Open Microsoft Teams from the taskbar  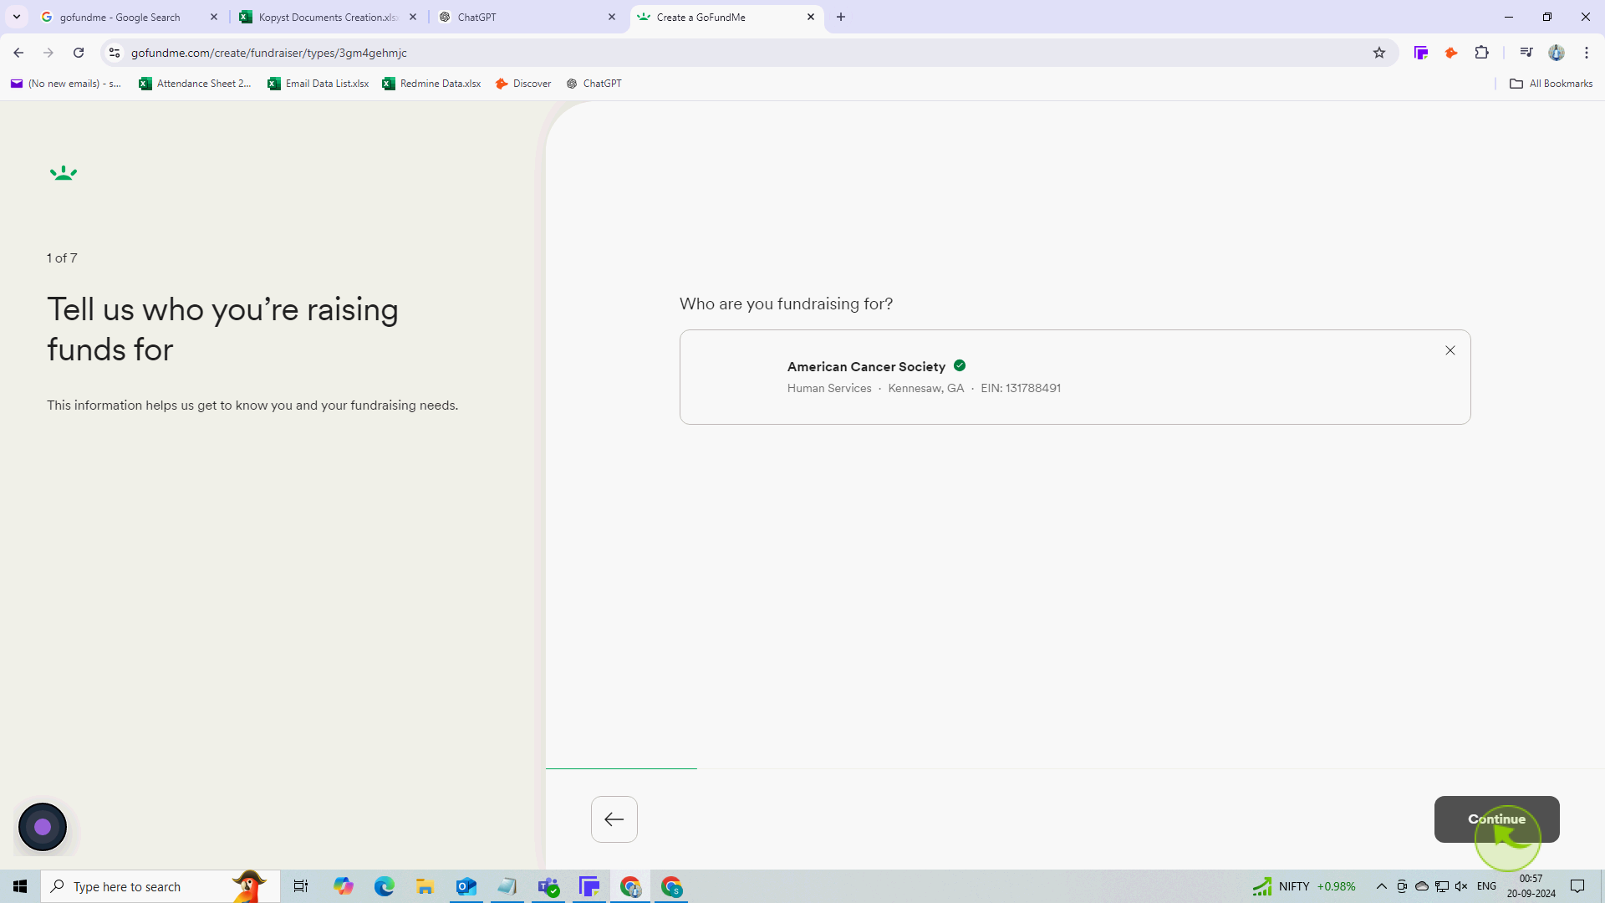(x=548, y=886)
